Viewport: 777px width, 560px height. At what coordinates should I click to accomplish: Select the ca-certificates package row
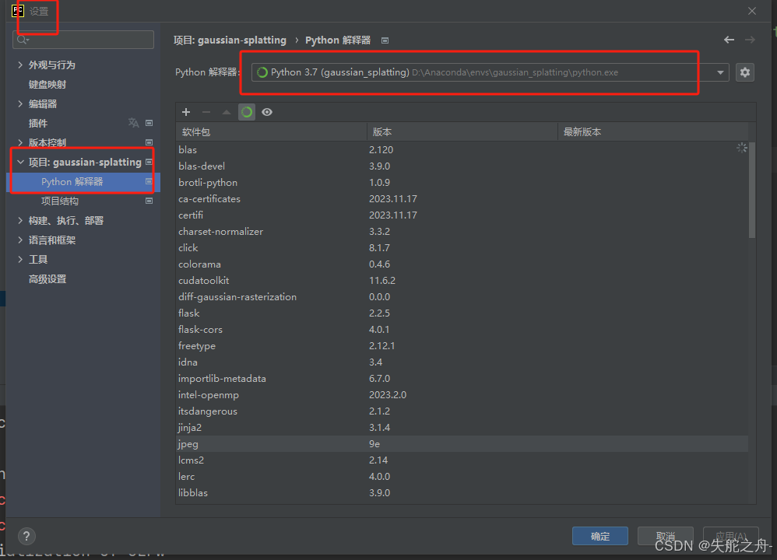462,198
